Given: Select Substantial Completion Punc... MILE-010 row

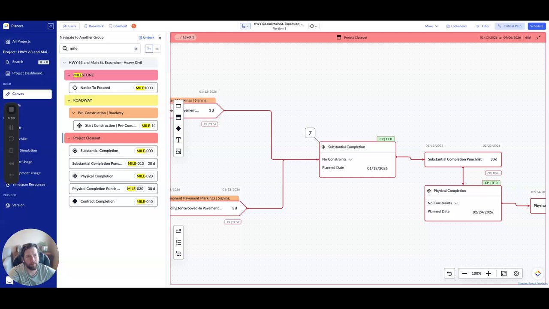Looking at the screenshot, I should pyautogui.click(x=113, y=164).
